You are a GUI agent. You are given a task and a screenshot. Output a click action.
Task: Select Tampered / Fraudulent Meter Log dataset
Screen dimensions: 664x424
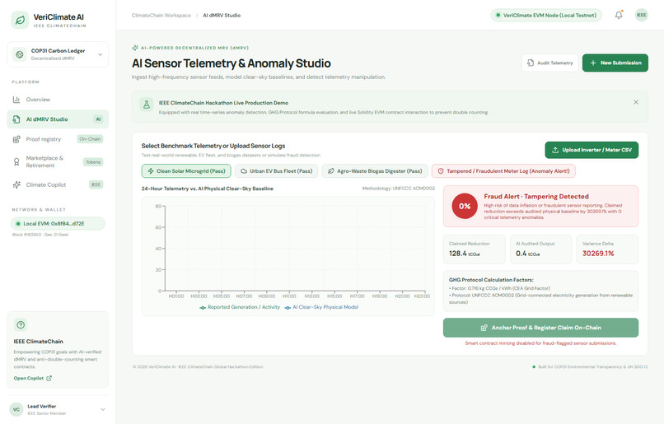point(503,171)
